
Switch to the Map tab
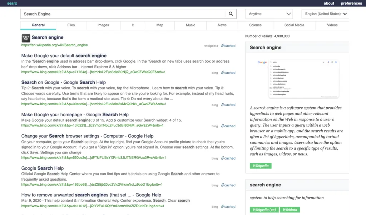160,25
